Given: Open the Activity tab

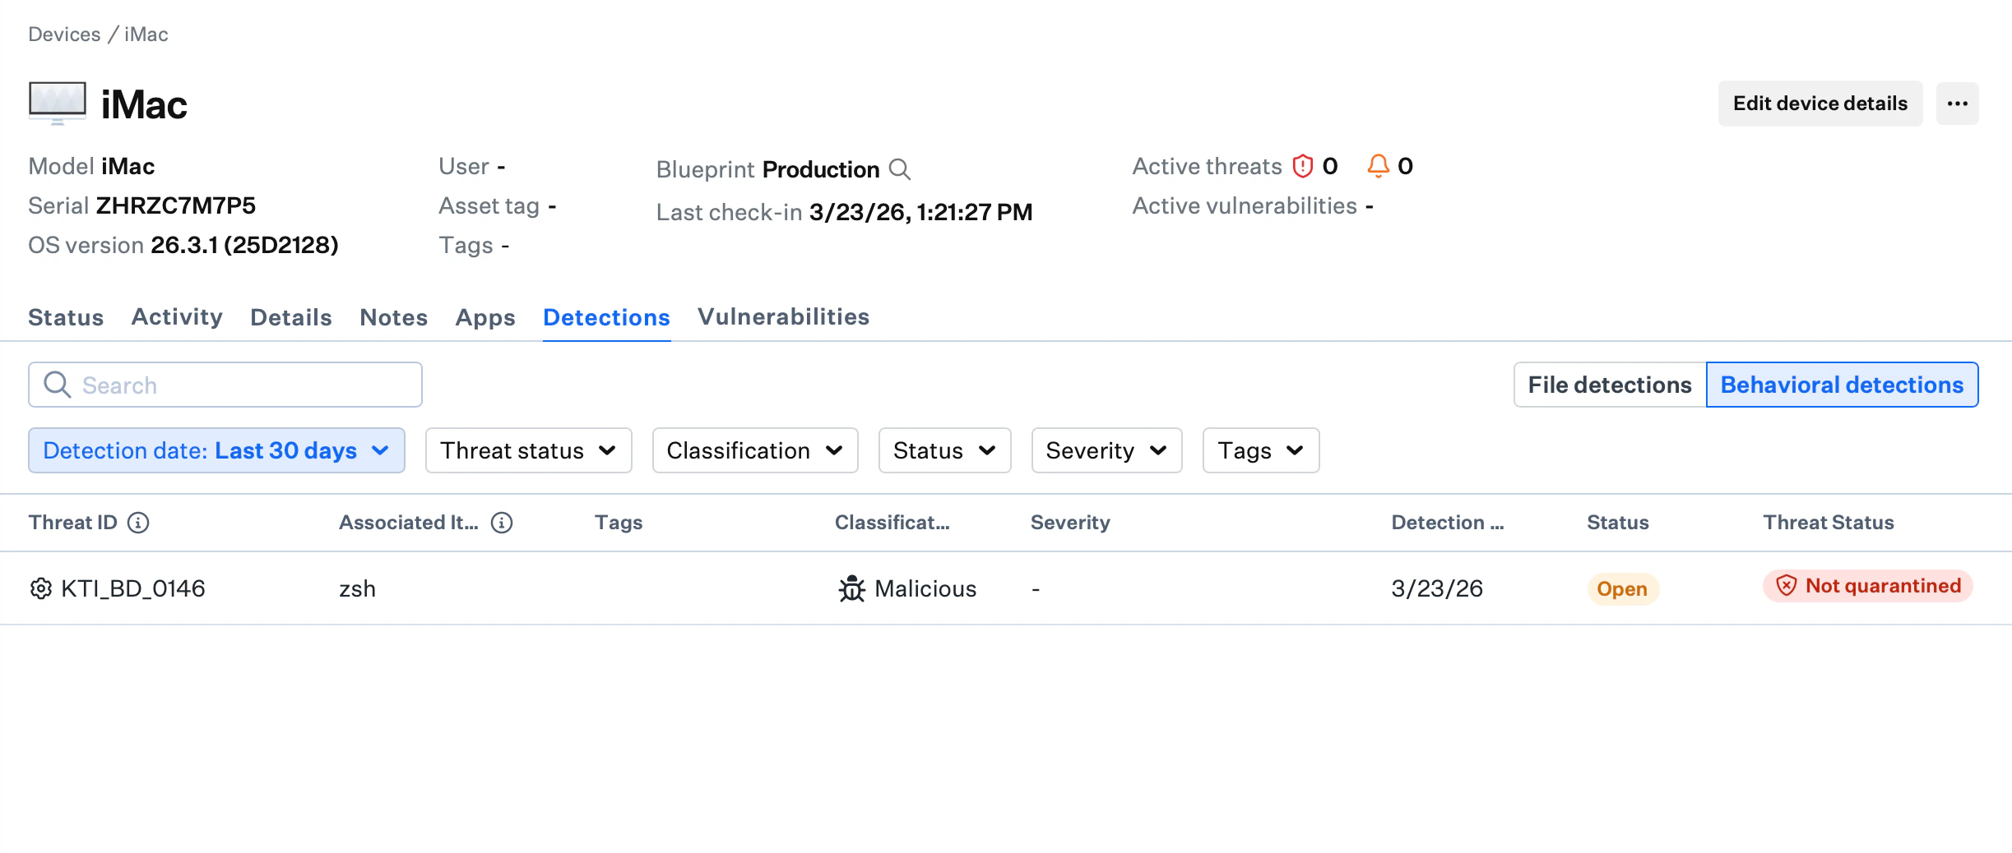Looking at the screenshot, I should (x=176, y=317).
